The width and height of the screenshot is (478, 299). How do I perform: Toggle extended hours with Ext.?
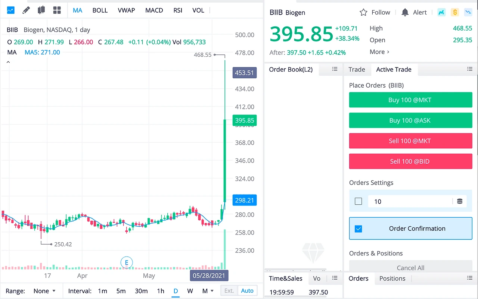pos(229,291)
